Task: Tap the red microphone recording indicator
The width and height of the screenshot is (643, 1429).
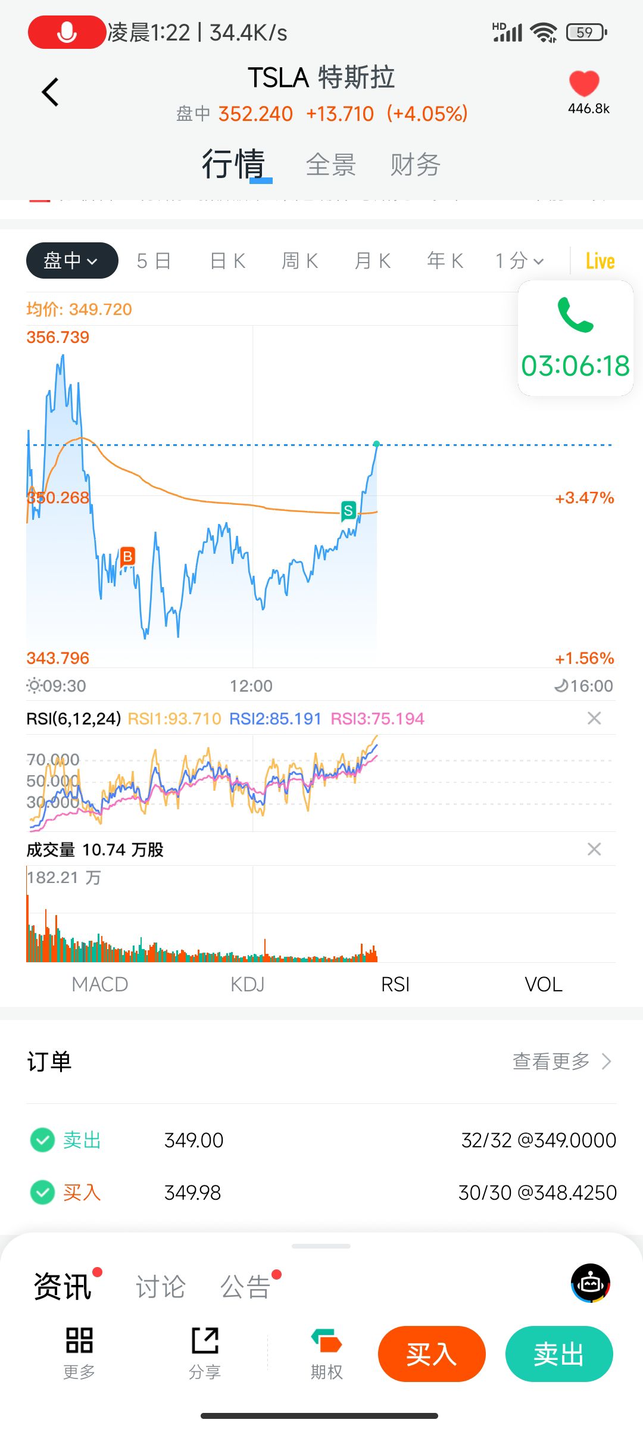Action: tap(67, 32)
